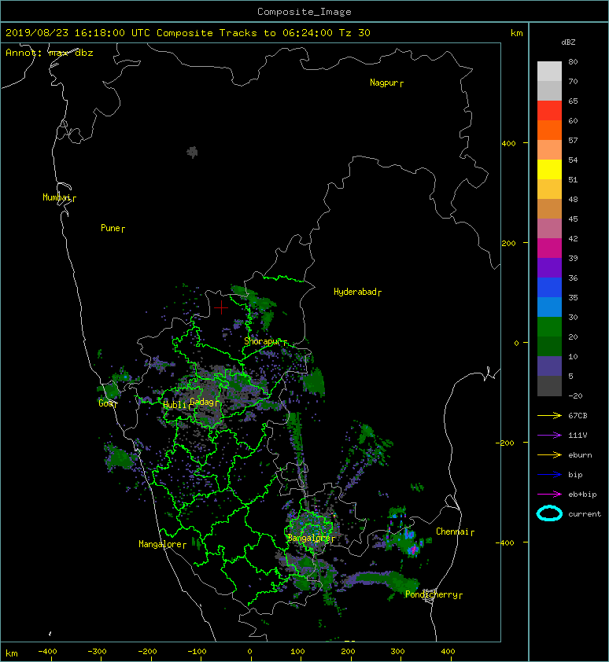609x662 pixels.
Task: Click the Mumbai city label
Action: [57, 197]
